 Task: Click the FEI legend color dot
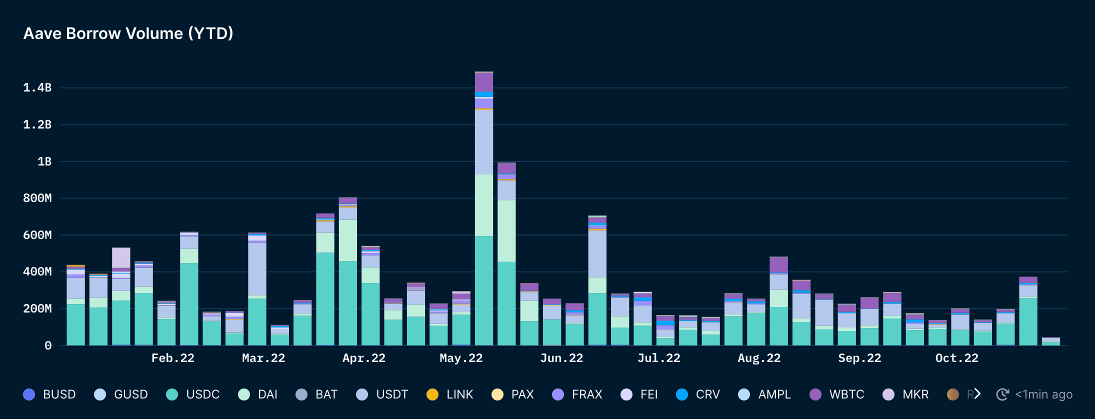(626, 394)
